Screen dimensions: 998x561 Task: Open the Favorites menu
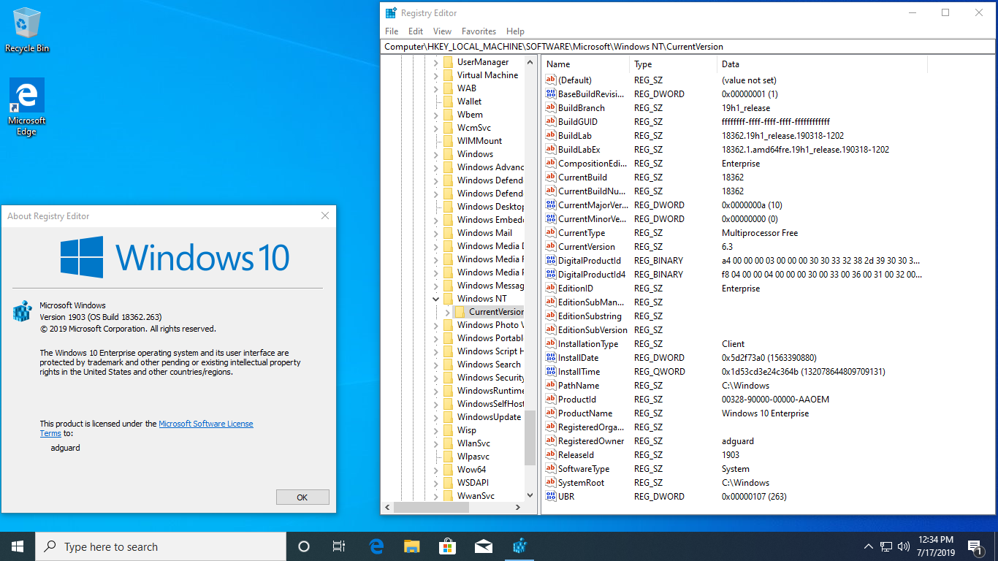pos(479,31)
